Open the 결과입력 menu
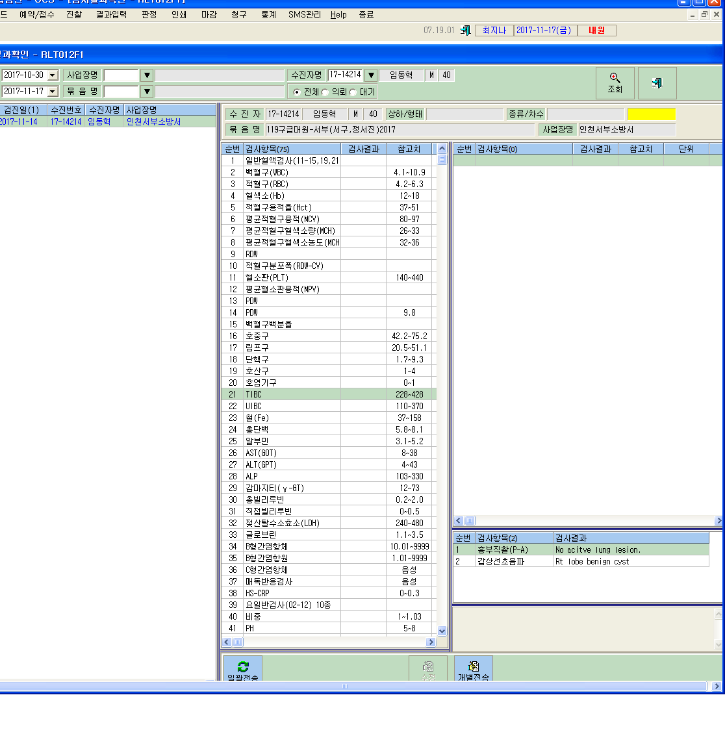The image size is (725, 745). (x=111, y=15)
